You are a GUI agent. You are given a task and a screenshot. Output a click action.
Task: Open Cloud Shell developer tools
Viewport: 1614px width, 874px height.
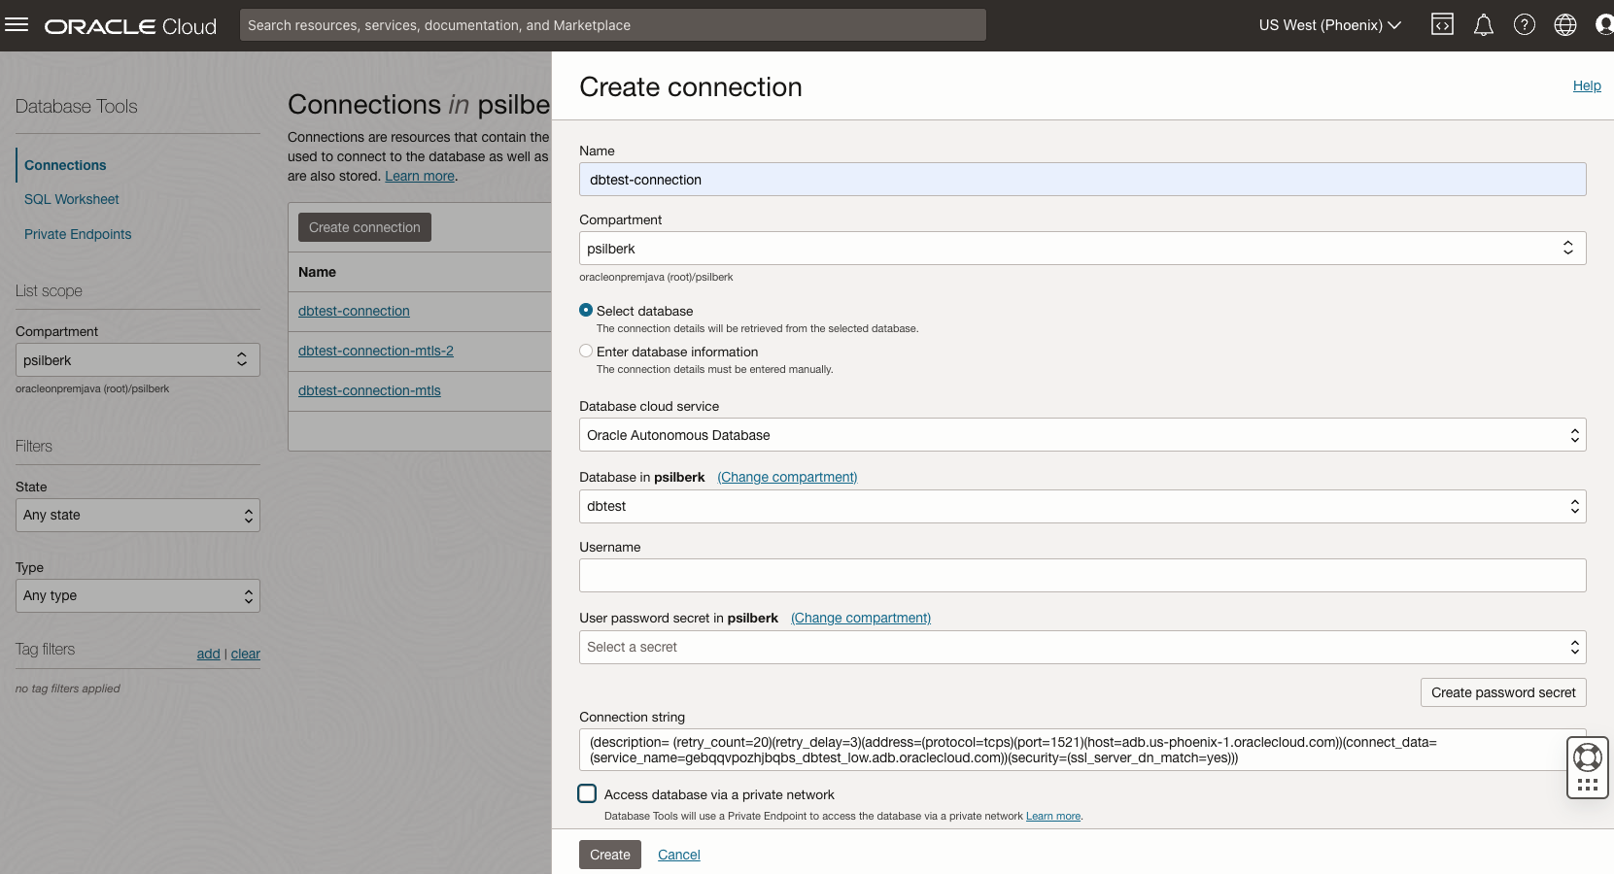[1442, 24]
